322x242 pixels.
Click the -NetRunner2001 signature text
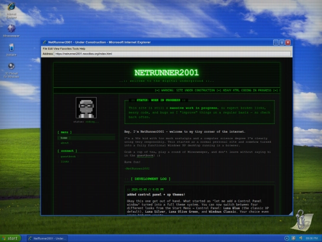[137, 169]
